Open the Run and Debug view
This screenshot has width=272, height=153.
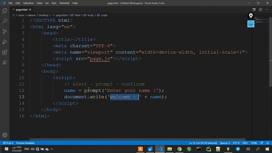tap(5, 42)
